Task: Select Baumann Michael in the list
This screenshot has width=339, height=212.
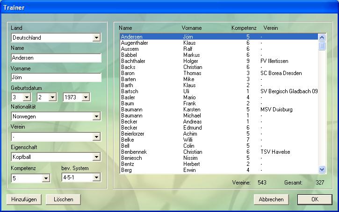Action: pyautogui.click(x=219, y=116)
